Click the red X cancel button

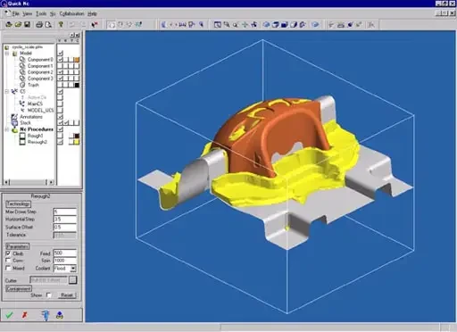coord(25,315)
